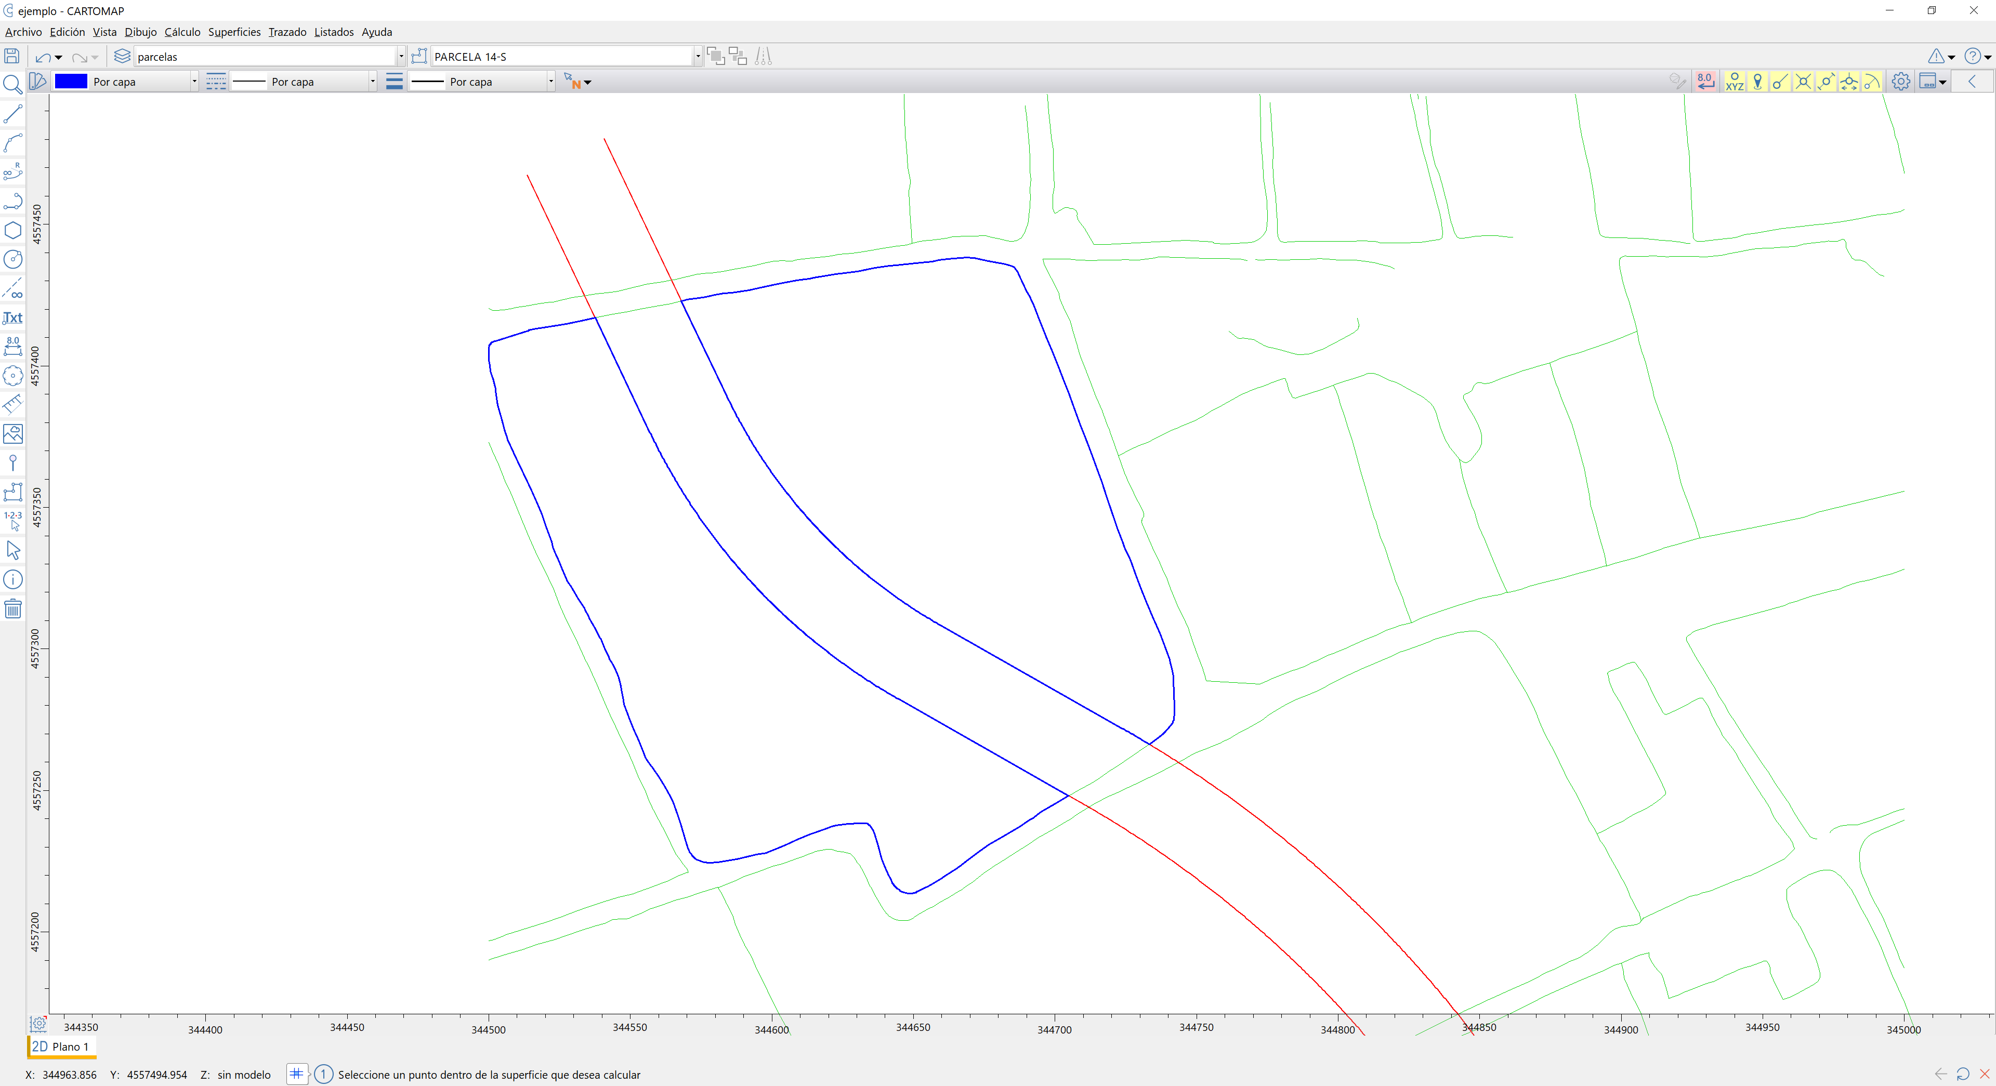Click the blue color swatch selector
The image size is (1996, 1086).
pyautogui.click(x=71, y=82)
